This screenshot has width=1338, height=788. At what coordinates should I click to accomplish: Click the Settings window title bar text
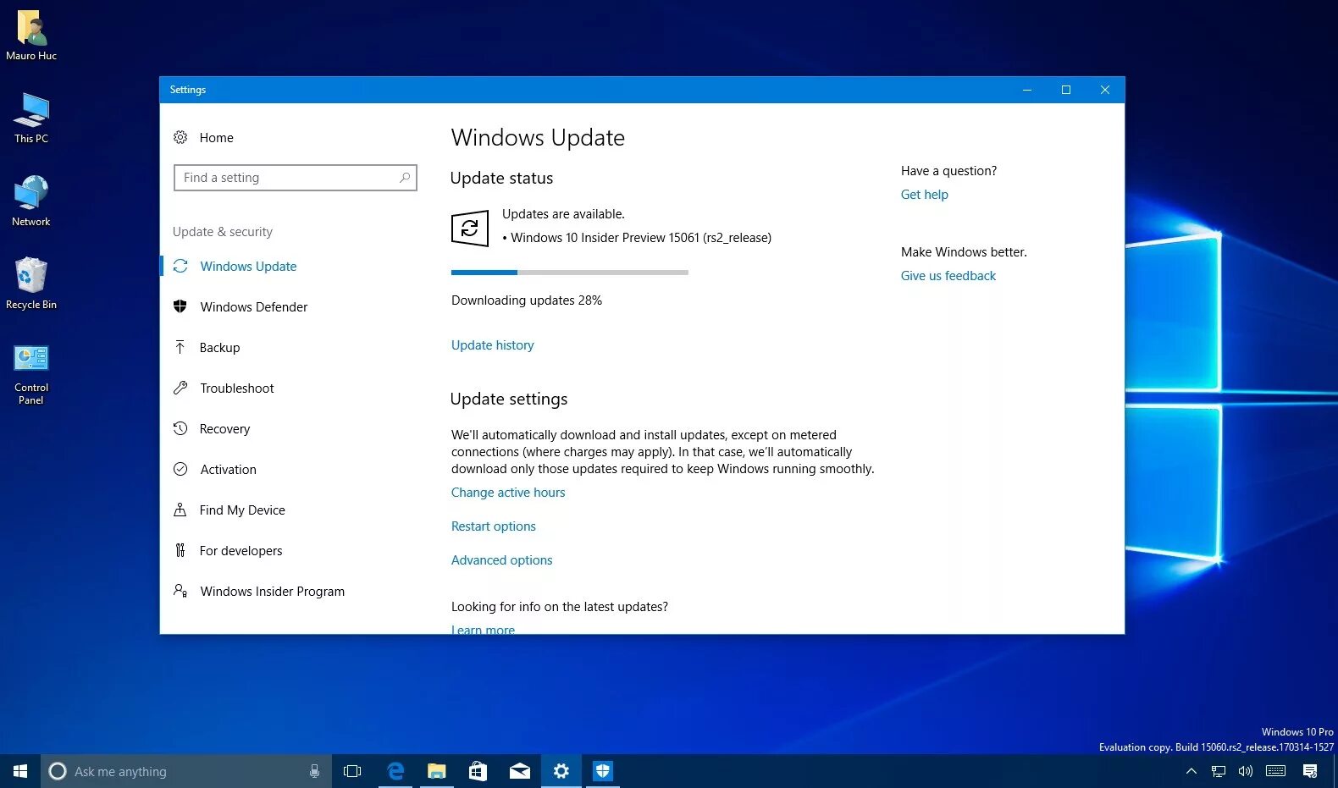tap(187, 90)
